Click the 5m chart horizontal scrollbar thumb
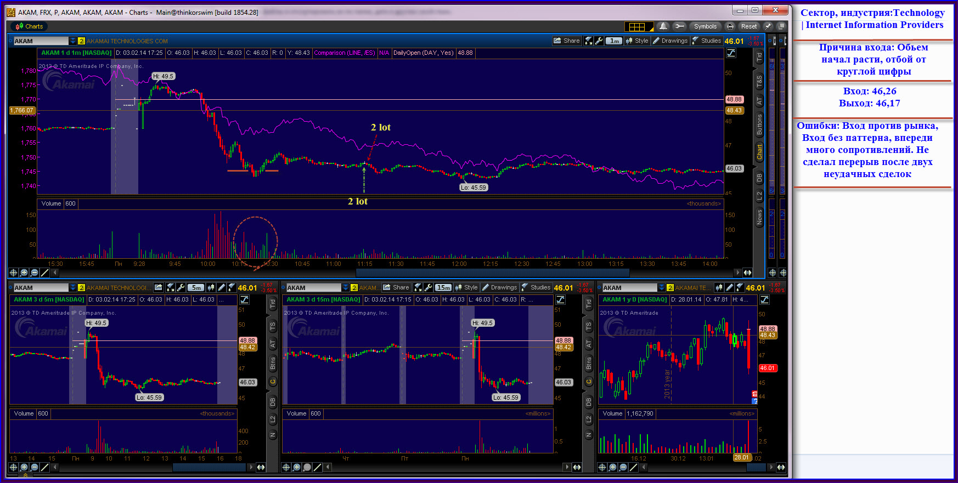Image resolution: width=958 pixels, height=483 pixels. (209, 467)
